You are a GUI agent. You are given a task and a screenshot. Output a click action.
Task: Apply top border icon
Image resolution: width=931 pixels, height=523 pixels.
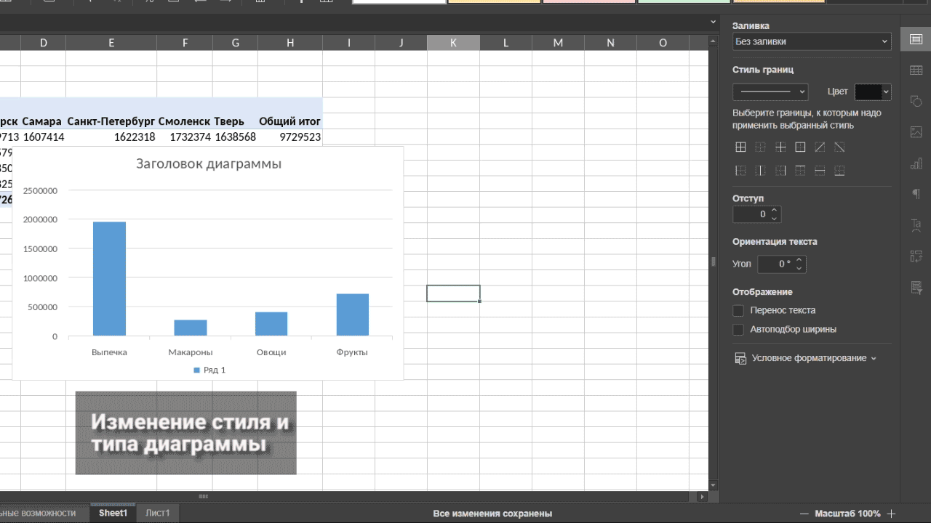pos(800,171)
